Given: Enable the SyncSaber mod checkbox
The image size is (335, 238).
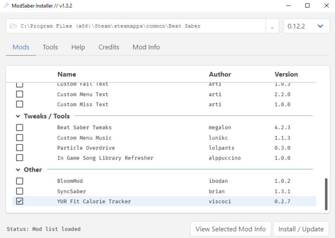Looking at the screenshot, I should point(20,191).
